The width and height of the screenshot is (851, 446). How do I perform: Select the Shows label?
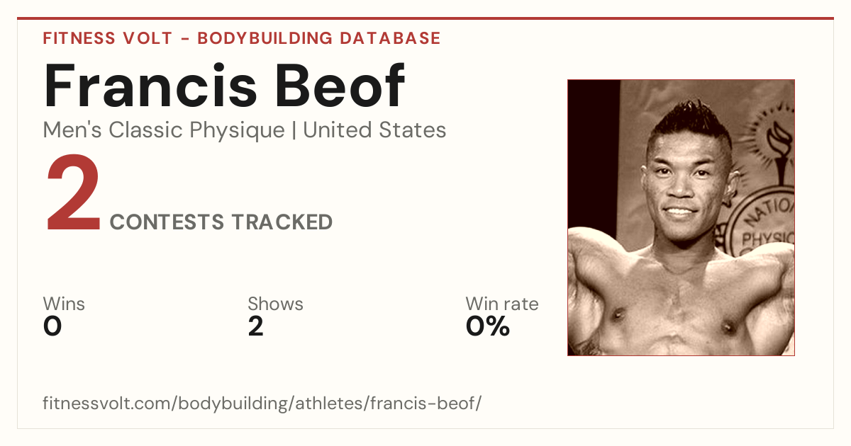coord(275,304)
